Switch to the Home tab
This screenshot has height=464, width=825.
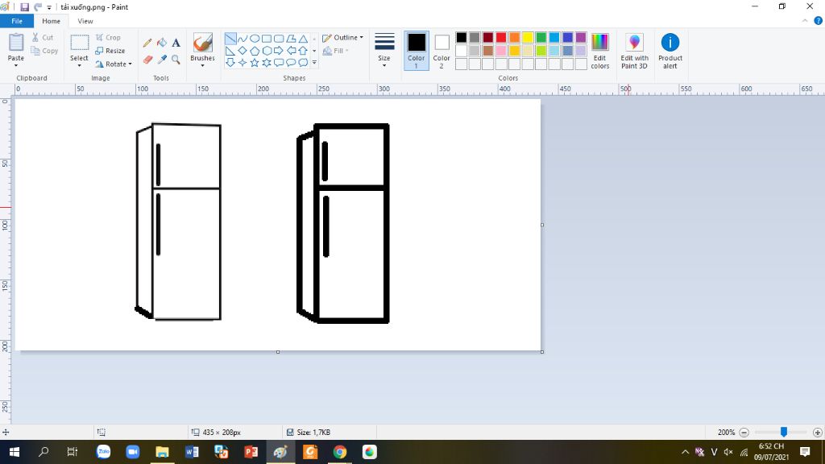pos(51,21)
